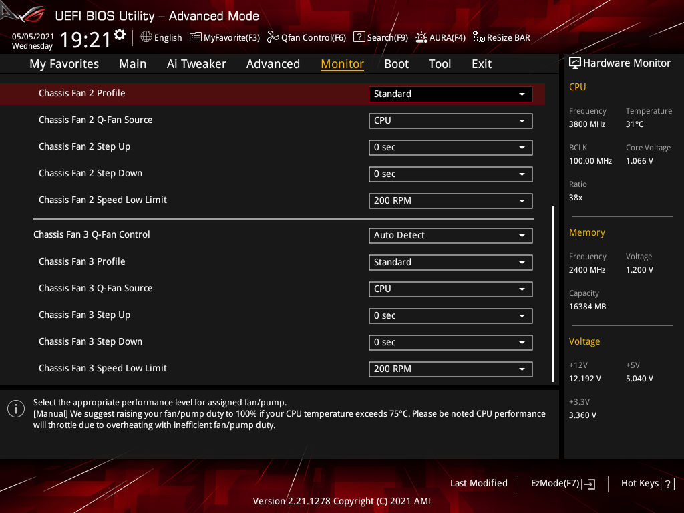The height and width of the screenshot is (513, 684).
Task: Select the Chassis Fan 2 Profile row label
Action: click(82, 93)
